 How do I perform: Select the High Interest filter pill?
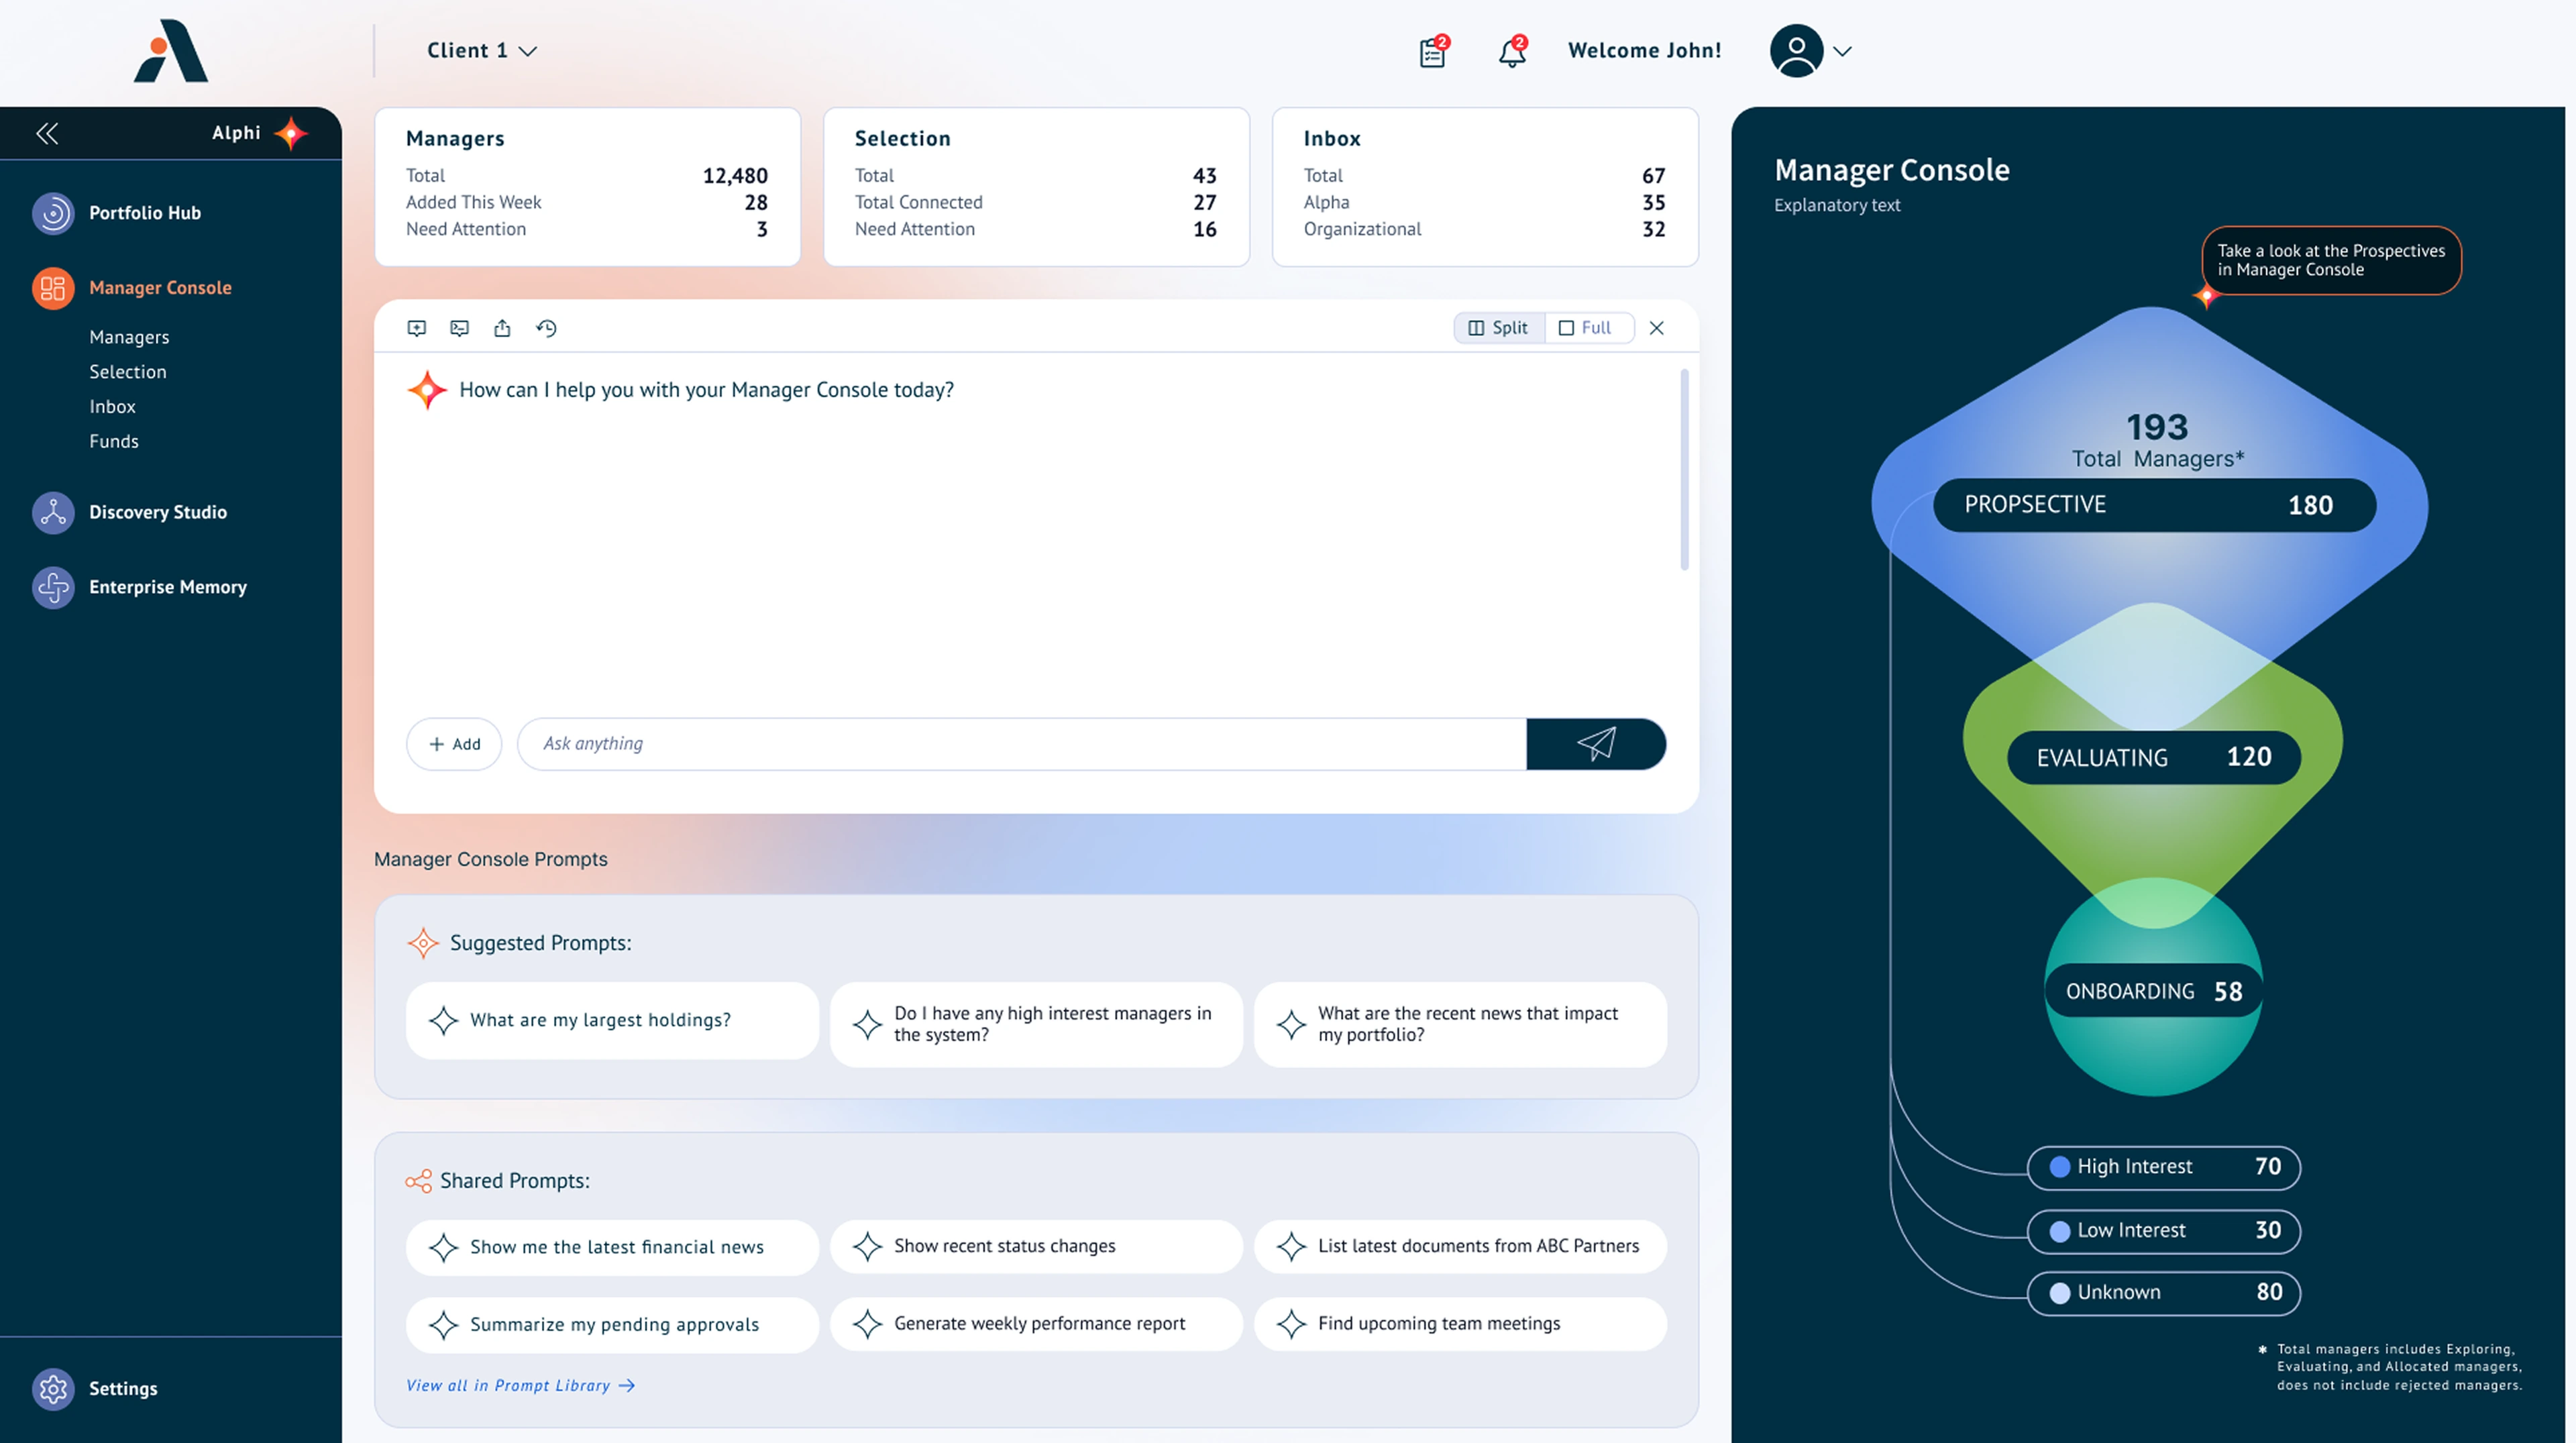pos(2164,1167)
